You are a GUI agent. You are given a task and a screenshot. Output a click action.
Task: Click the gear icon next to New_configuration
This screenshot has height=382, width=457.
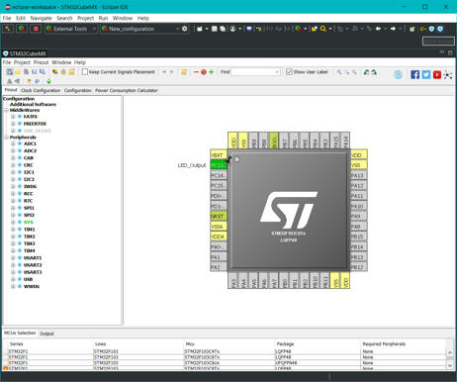pos(185,29)
